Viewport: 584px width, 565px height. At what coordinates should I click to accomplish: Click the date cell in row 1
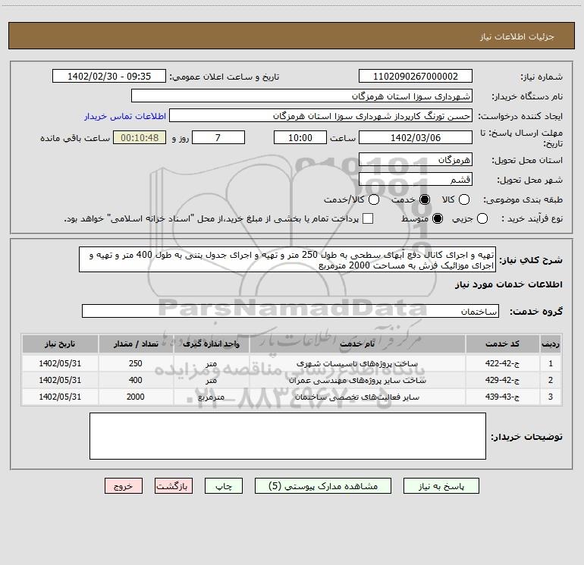pos(60,363)
